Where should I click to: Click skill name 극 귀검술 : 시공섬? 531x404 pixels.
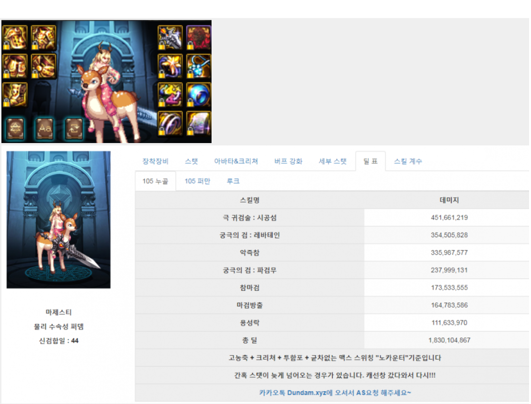[250, 218]
